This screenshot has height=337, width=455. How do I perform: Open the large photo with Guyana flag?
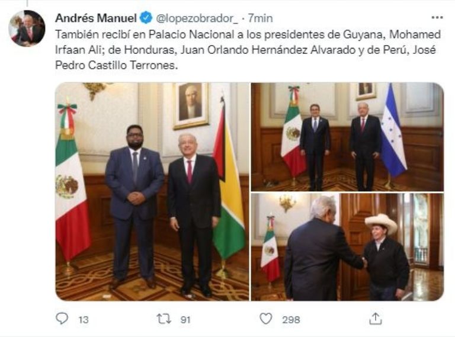tap(152, 191)
